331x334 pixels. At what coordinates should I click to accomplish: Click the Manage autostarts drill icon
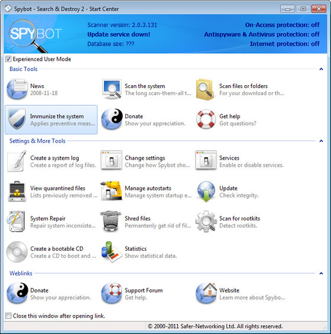pyautogui.click(x=111, y=191)
